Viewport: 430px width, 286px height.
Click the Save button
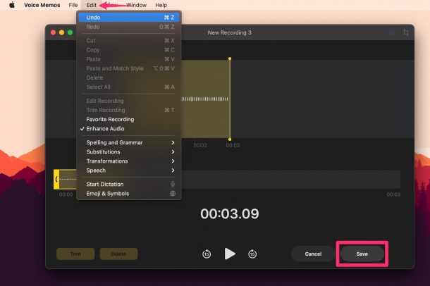click(x=362, y=254)
